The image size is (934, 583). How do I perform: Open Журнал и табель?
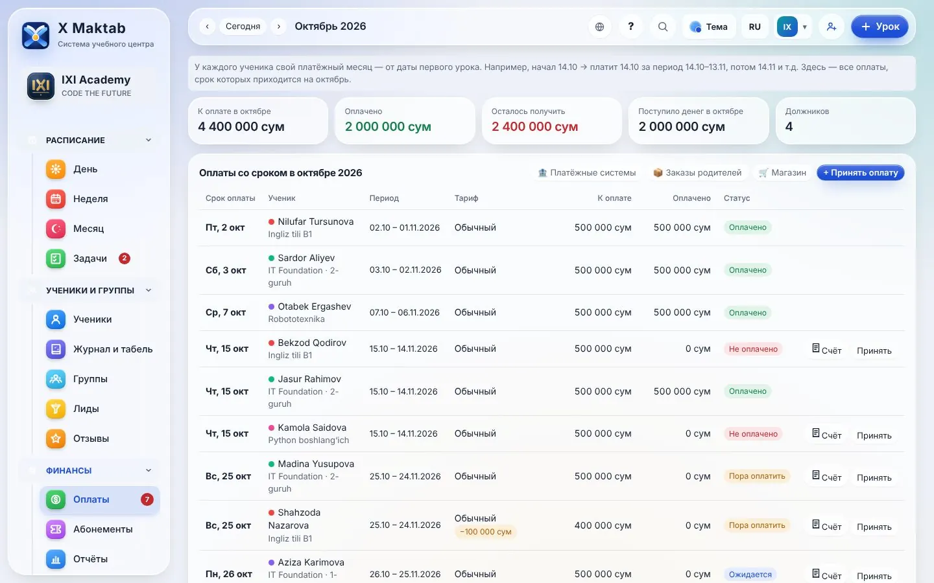[100, 349]
